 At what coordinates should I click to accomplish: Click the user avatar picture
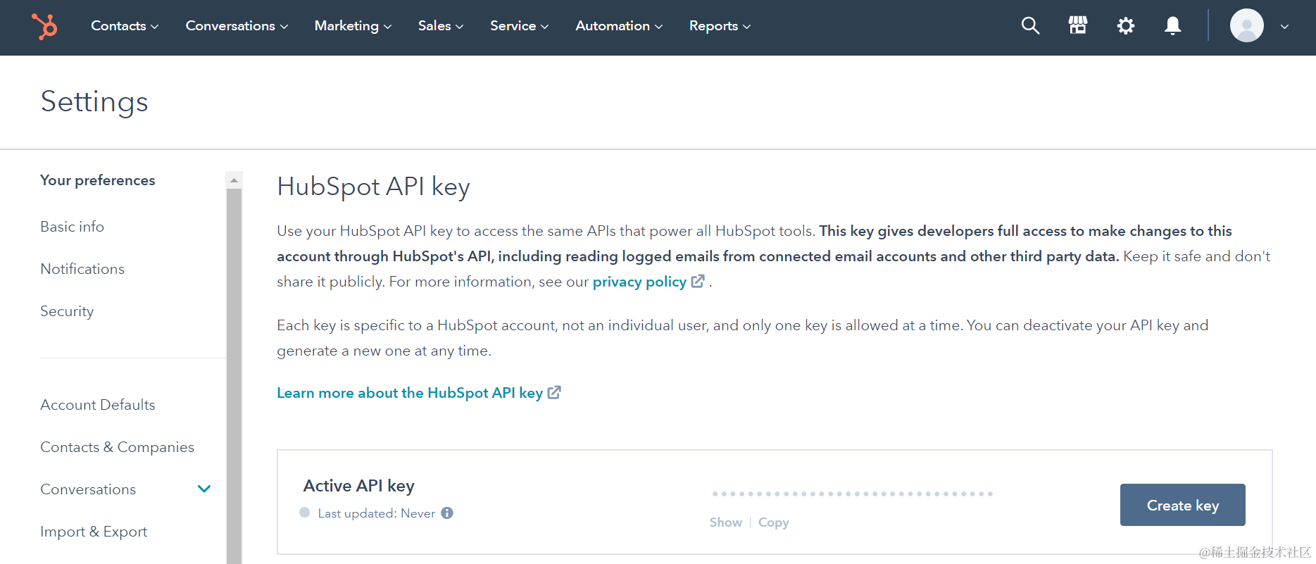coord(1246,26)
